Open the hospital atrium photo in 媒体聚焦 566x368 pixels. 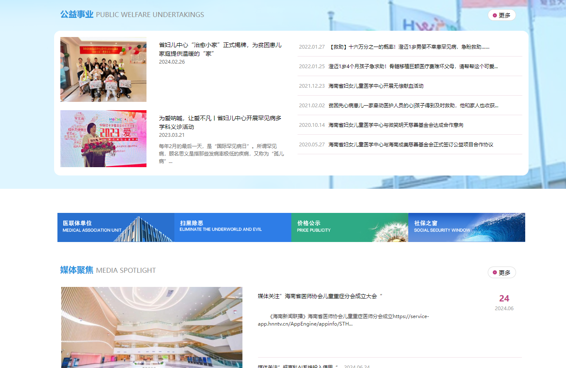coord(151,327)
